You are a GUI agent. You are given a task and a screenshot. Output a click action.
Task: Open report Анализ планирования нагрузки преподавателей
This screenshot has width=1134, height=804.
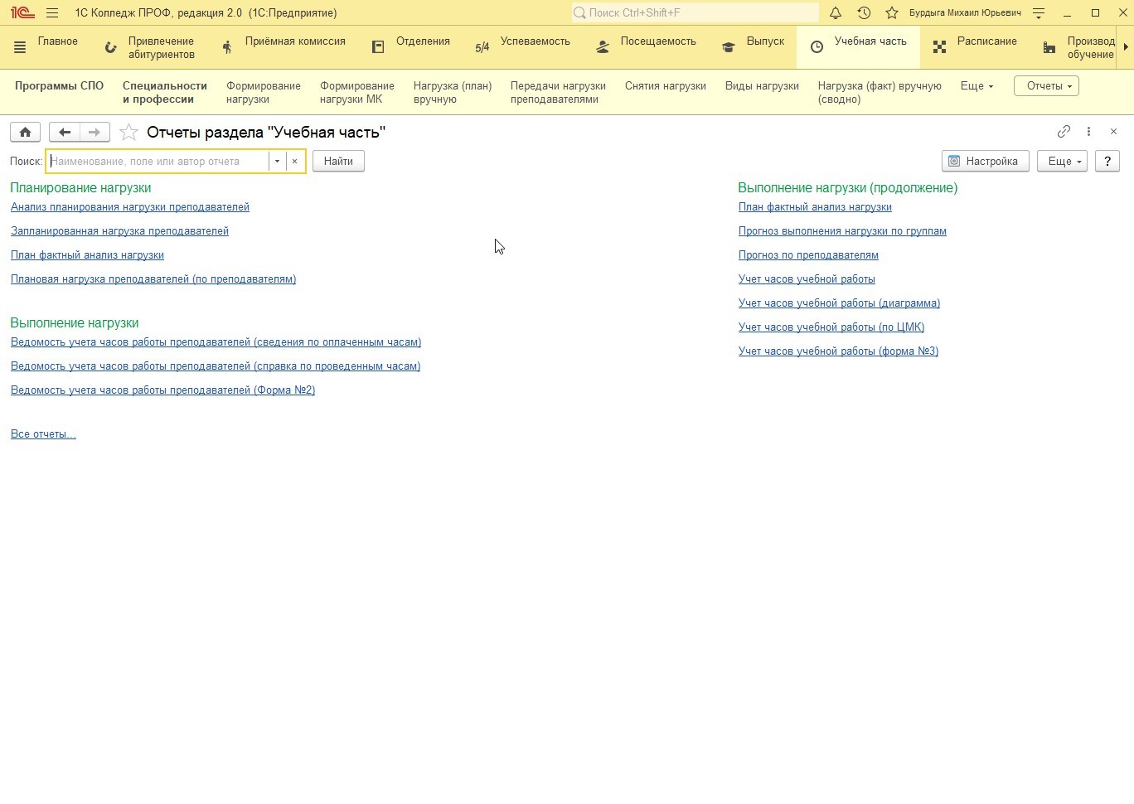pos(130,207)
